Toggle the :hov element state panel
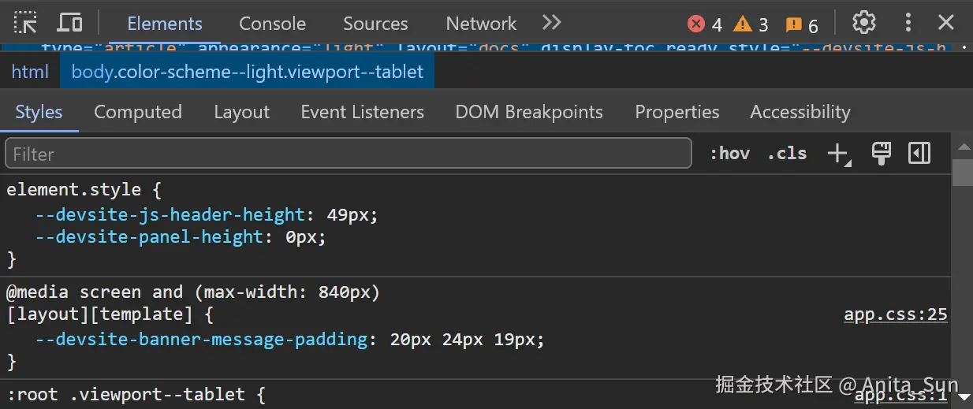 coord(729,154)
